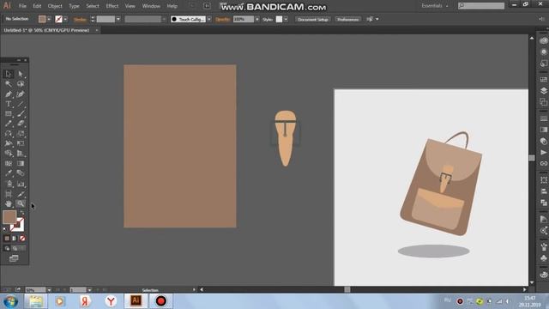Open the stroke weight dropdown
The width and height of the screenshot is (549, 309).
[x=118, y=19]
